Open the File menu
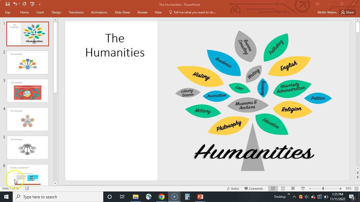 click(x=8, y=12)
